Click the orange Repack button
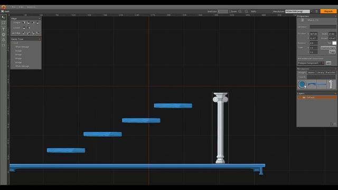 (328, 11)
